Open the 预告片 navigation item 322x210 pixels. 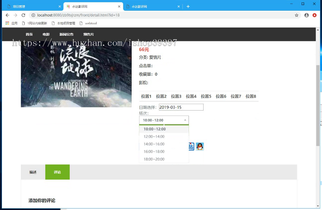click(89, 34)
